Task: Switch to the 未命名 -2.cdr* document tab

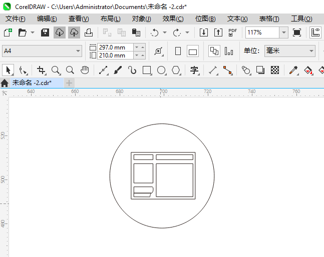Action: coord(37,83)
